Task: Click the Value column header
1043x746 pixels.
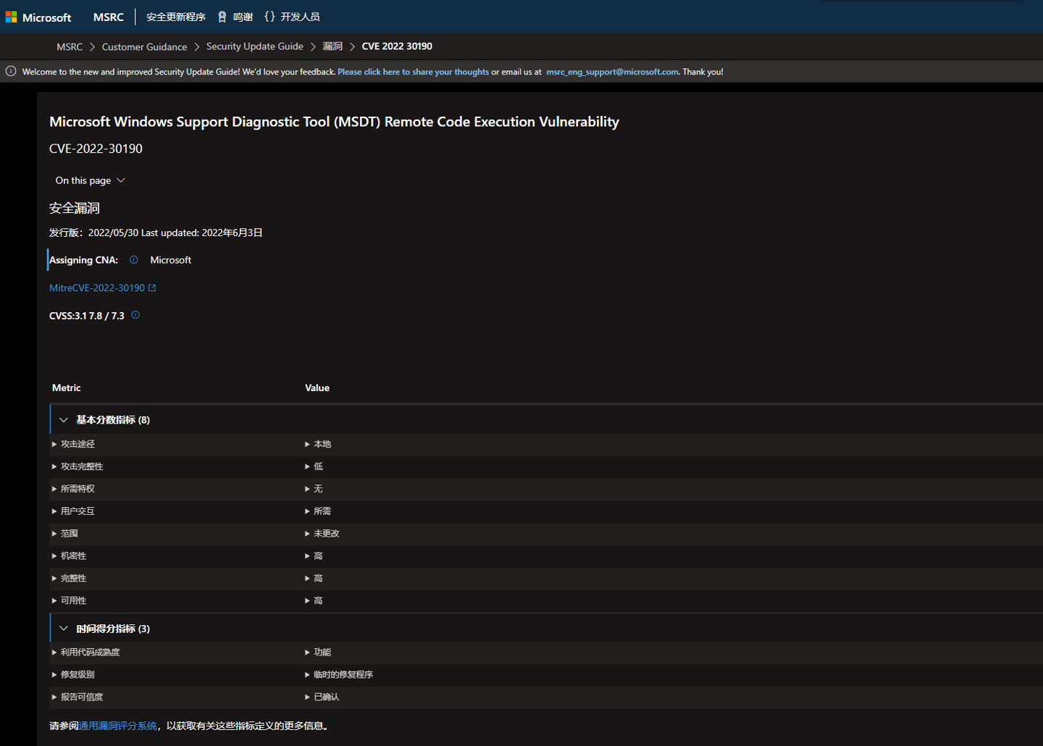Action: point(317,388)
